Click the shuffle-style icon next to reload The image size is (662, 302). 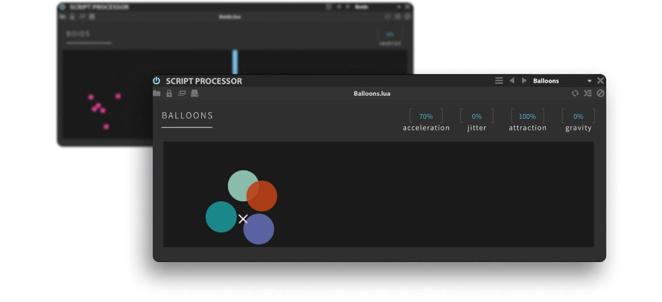tap(587, 93)
